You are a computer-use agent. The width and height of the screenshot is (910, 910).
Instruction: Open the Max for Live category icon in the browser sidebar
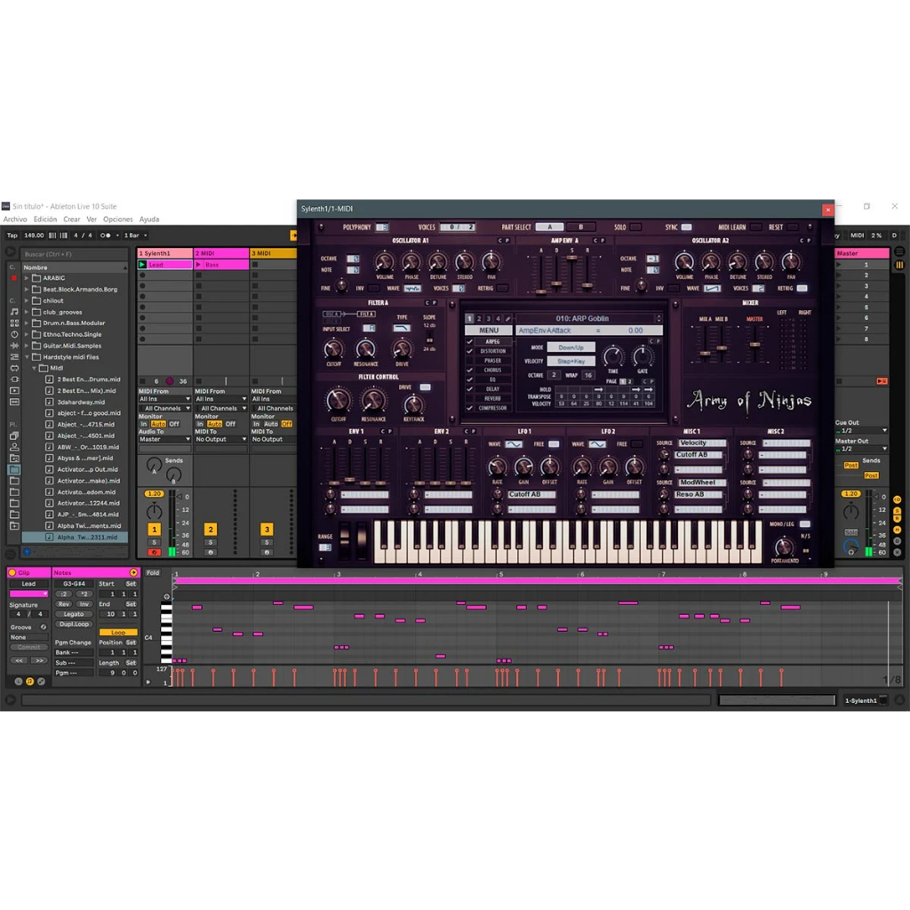click(14, 368)
